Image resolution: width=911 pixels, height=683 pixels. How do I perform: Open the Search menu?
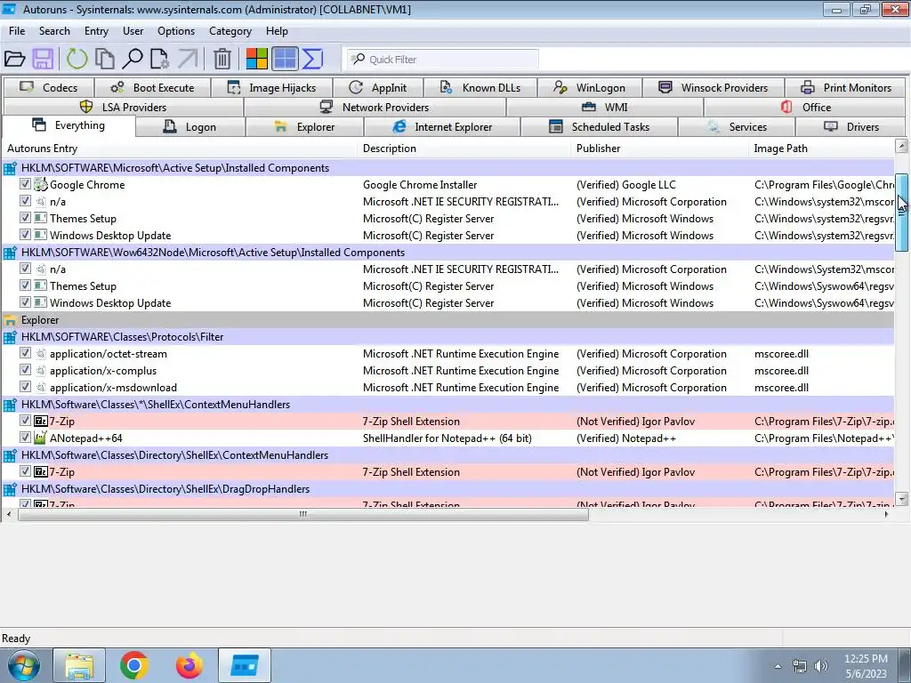coord(54,31)
